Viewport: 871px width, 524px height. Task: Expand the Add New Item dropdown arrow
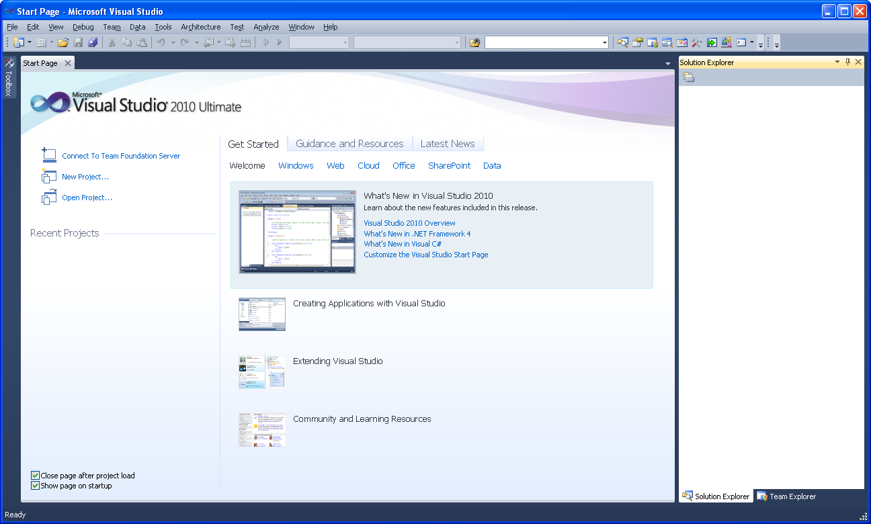52,42
